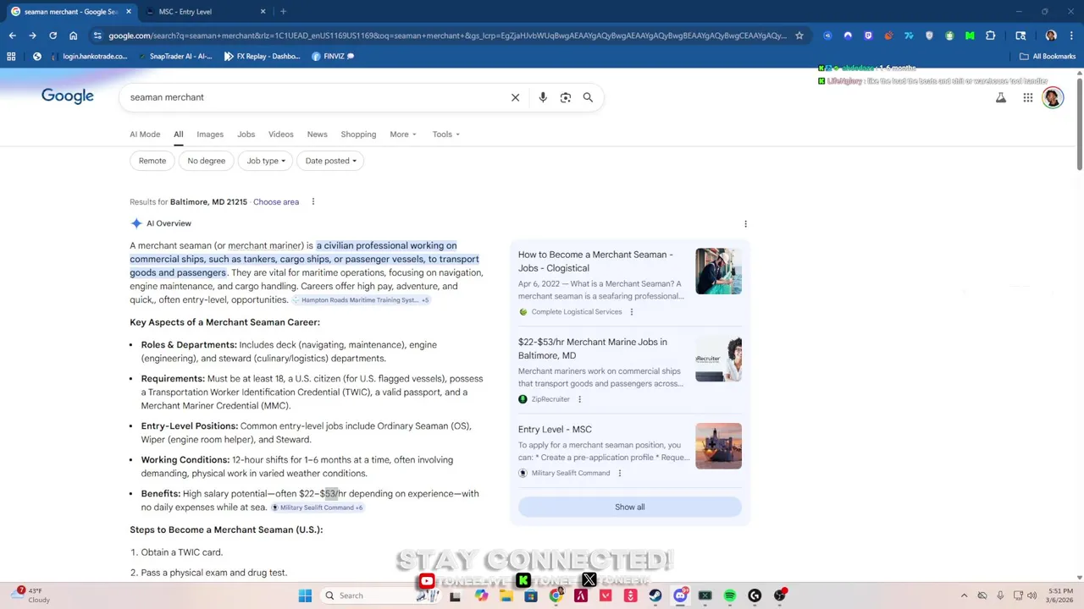Switch to AI Mode tab
This screenshot has height=609, width=1084.
coord(145,134)
